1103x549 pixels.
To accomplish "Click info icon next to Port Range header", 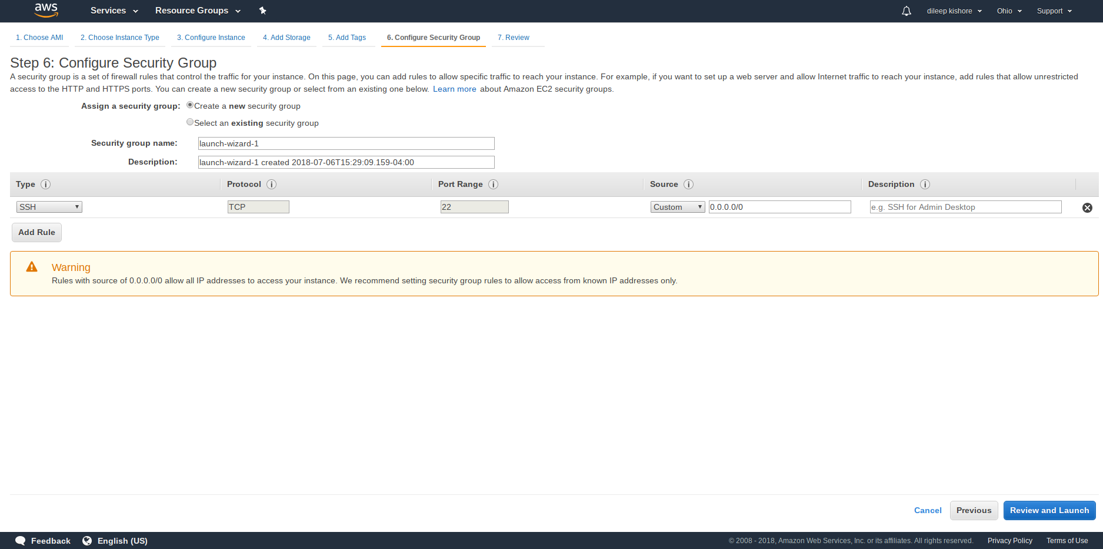I will pyautogui.click(x=493, y=184).
